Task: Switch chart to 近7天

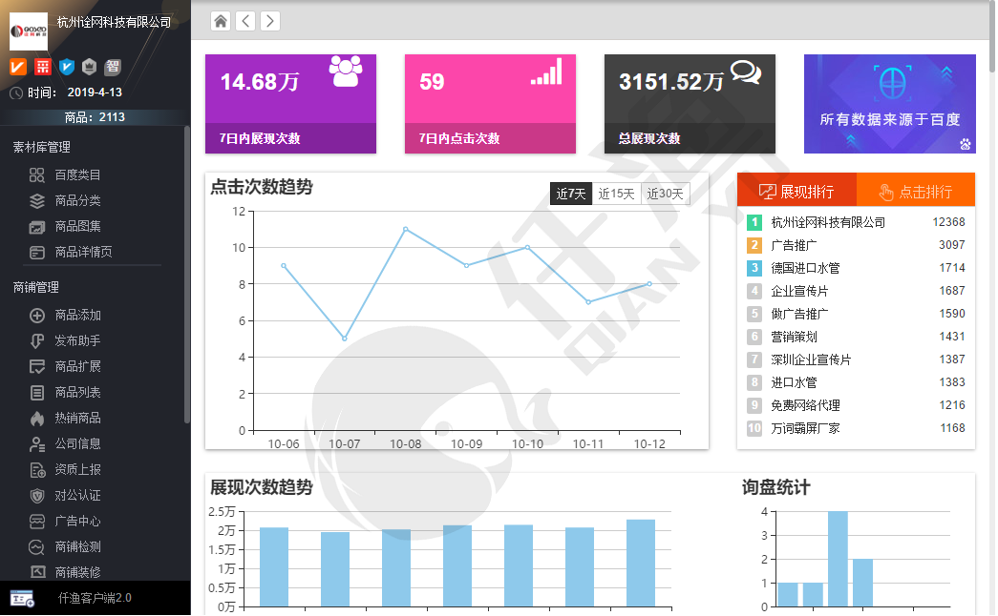Action: (x=570, y=194)
